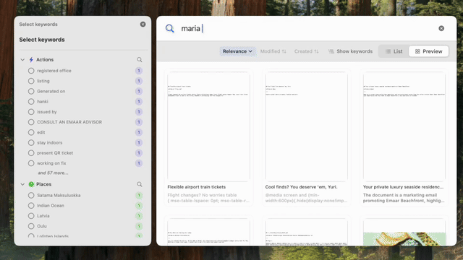
Task: Click the bold 'Select keywords' heading
Action: tap(42, 40)
